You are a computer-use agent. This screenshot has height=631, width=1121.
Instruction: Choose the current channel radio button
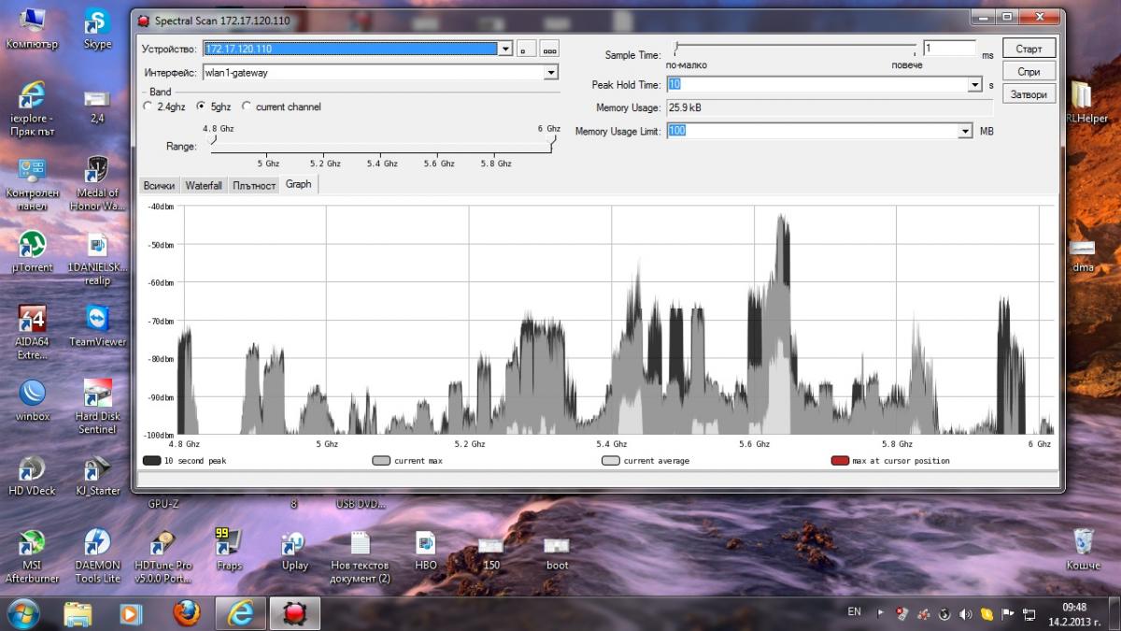point(247,107)
